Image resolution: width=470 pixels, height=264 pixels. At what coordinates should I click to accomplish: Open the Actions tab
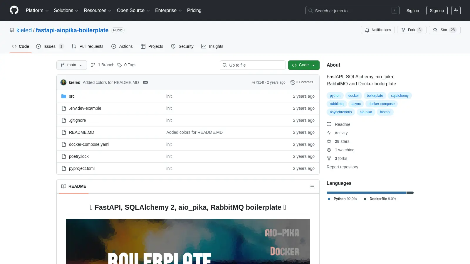click(122, 46)
